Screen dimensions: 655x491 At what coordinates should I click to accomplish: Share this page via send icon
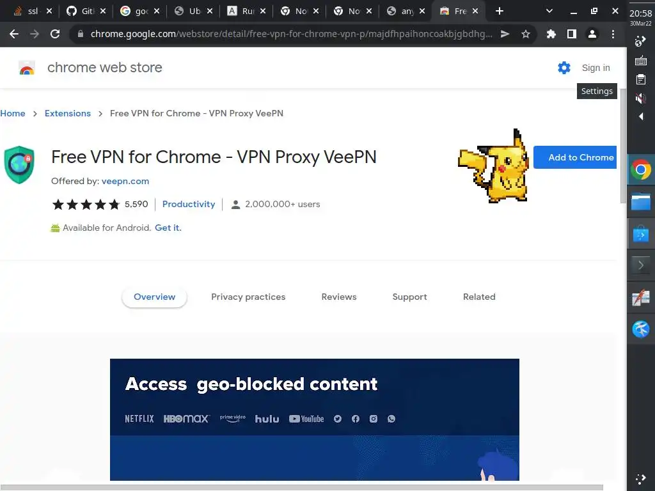pos(505,34)
